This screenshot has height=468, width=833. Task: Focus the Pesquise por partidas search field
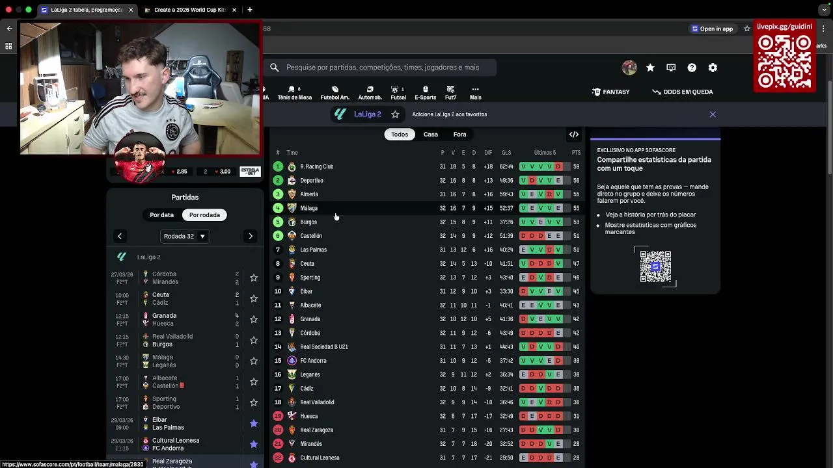pyautogui.click(x=383, y=68)
